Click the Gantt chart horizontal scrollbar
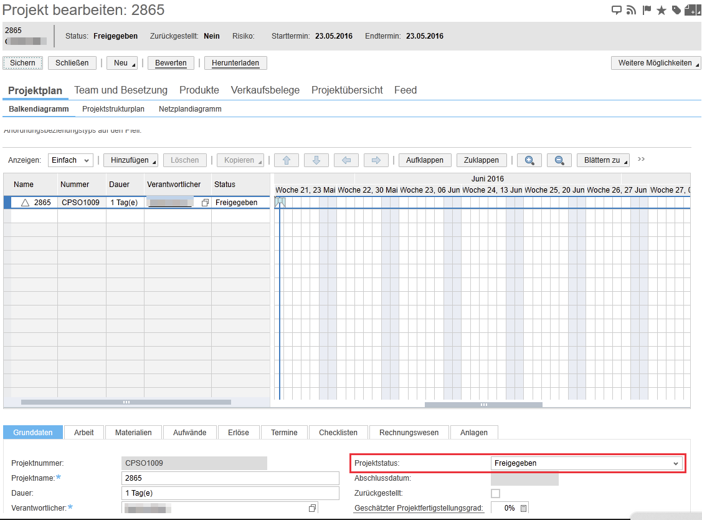 (483, 405)
